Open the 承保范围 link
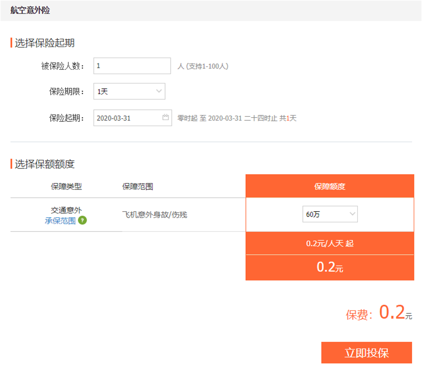Image resolution: width=422 pixels, height=385 pixels. pos(60,220)
